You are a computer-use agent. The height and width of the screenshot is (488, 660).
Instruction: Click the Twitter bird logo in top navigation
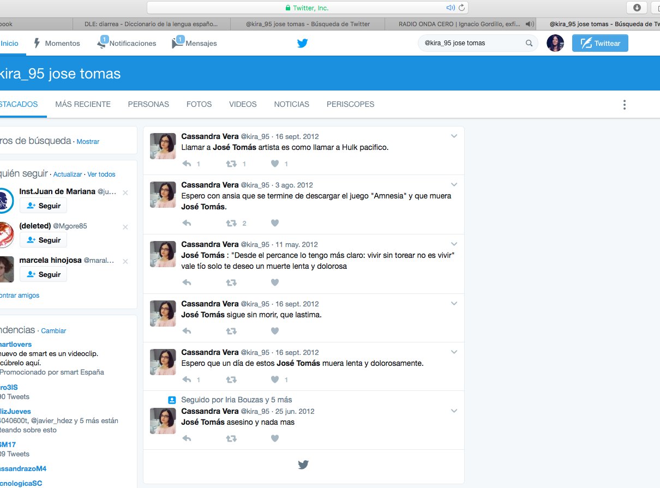coord(303,43)
